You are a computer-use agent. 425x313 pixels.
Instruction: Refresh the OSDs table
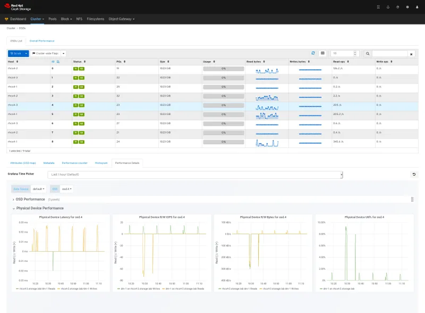tap(313, 53)
